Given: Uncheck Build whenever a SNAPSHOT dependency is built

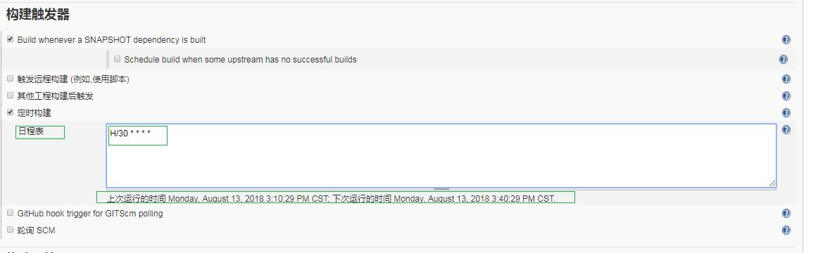Looking at the screenshot, I should pos(11,39).
